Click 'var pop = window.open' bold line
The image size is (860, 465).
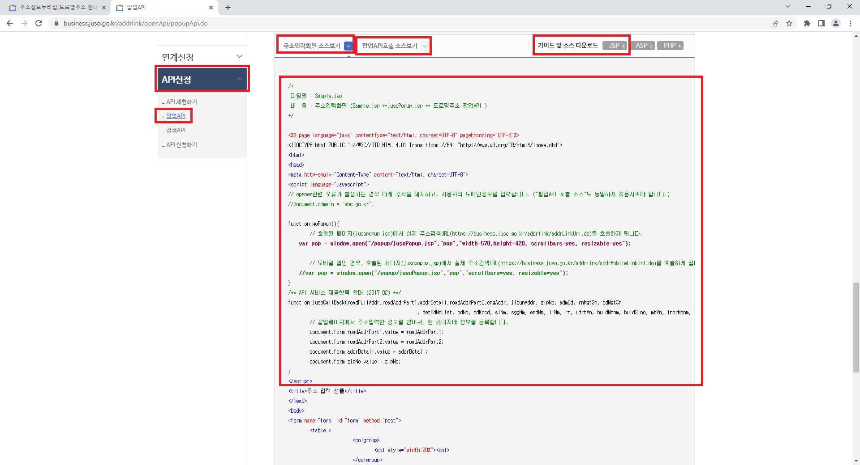point(464,244)
